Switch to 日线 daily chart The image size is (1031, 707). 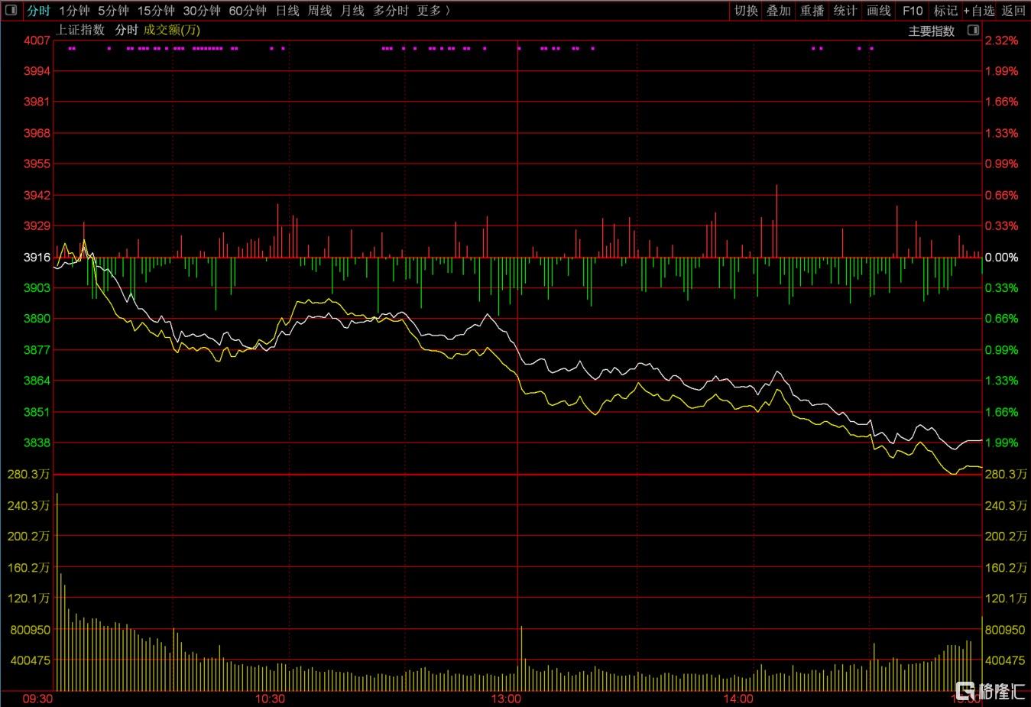click(x=287, y=11)
